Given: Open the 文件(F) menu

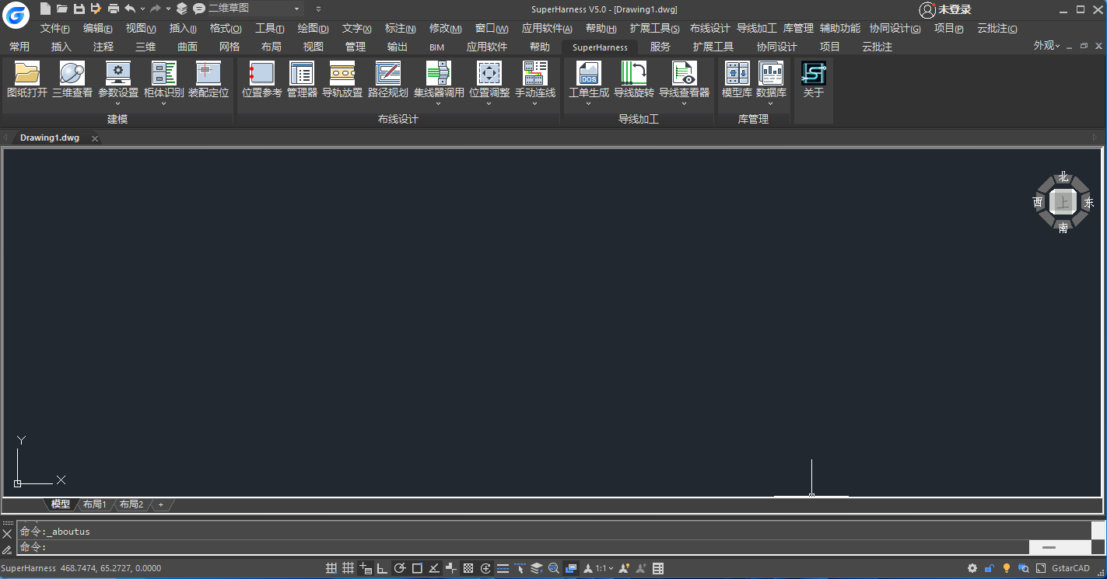Looking at the screenshot, I should tap(55, 29).
